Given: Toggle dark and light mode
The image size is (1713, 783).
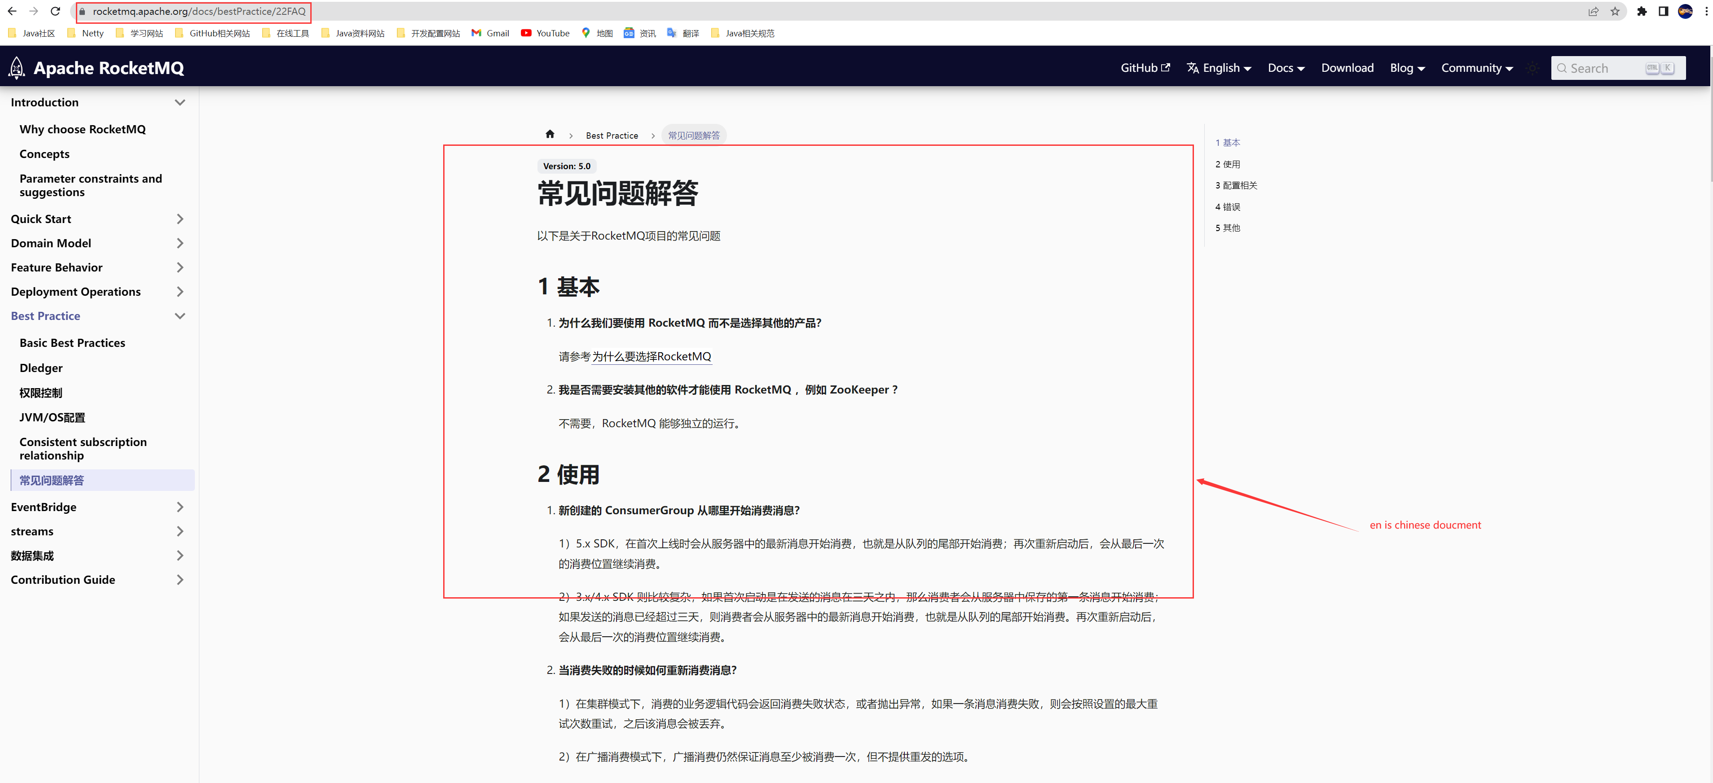Looking at the screenshot, I should 1532,68.
